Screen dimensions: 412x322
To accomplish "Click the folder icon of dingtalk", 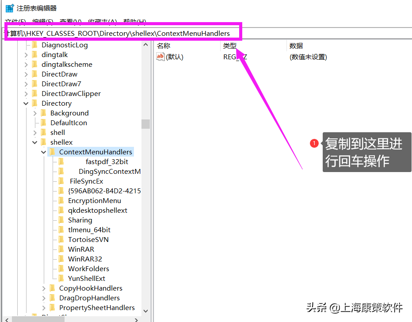I will (34, 55).
